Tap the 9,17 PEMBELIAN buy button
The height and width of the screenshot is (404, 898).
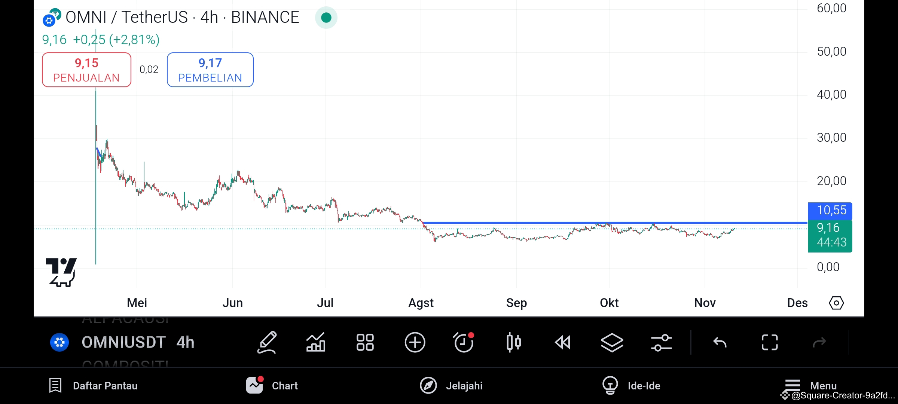pos(210,70)
